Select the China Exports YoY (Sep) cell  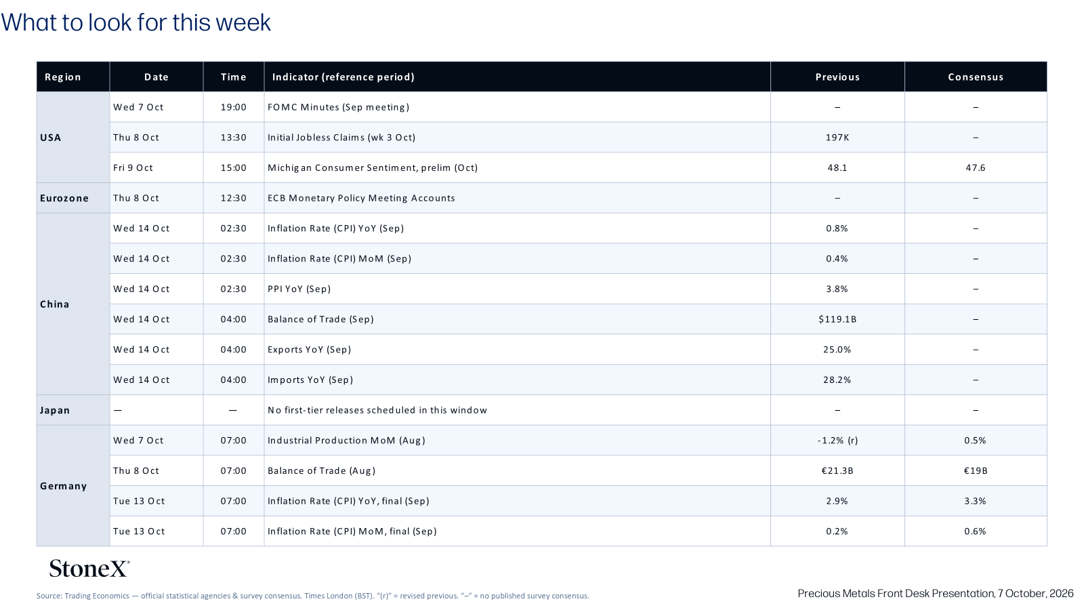click(x=517, y=350)
